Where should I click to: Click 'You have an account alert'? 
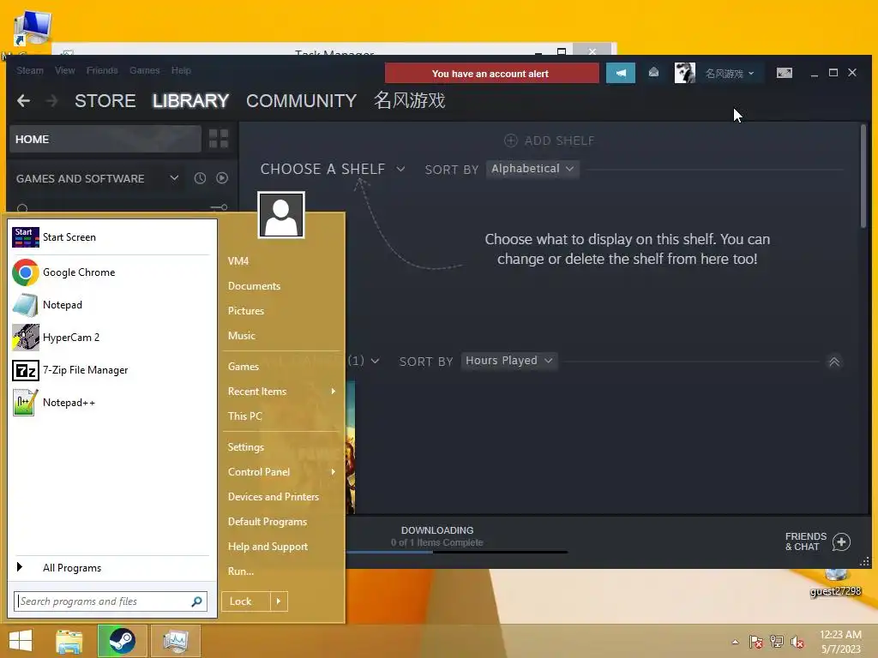(491, 74)
